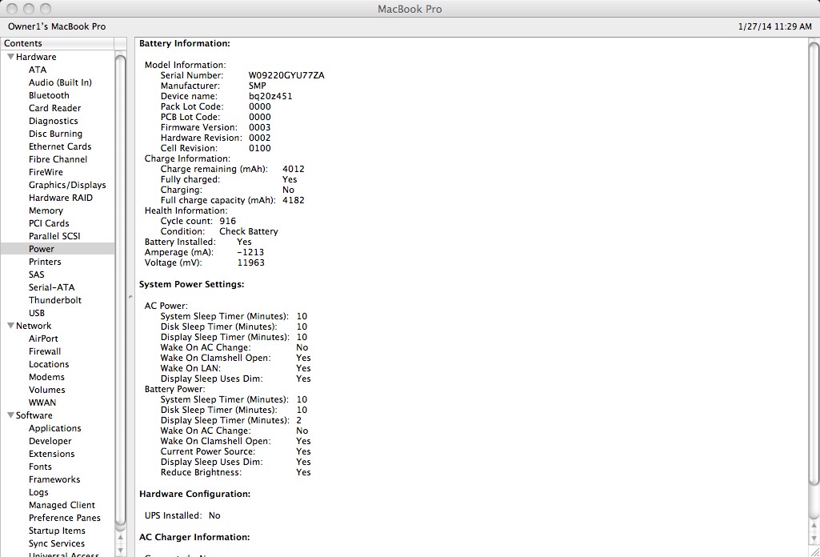820x557 pixels.
Task: Select Locations under Network
Action: 49,365
